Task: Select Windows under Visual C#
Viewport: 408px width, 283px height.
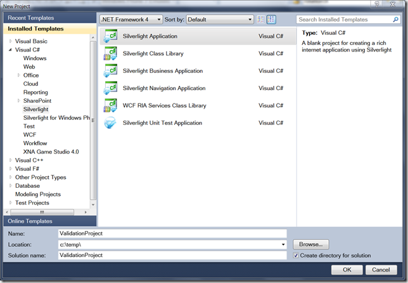Action: pyautogui.click(x=35, y=58)
